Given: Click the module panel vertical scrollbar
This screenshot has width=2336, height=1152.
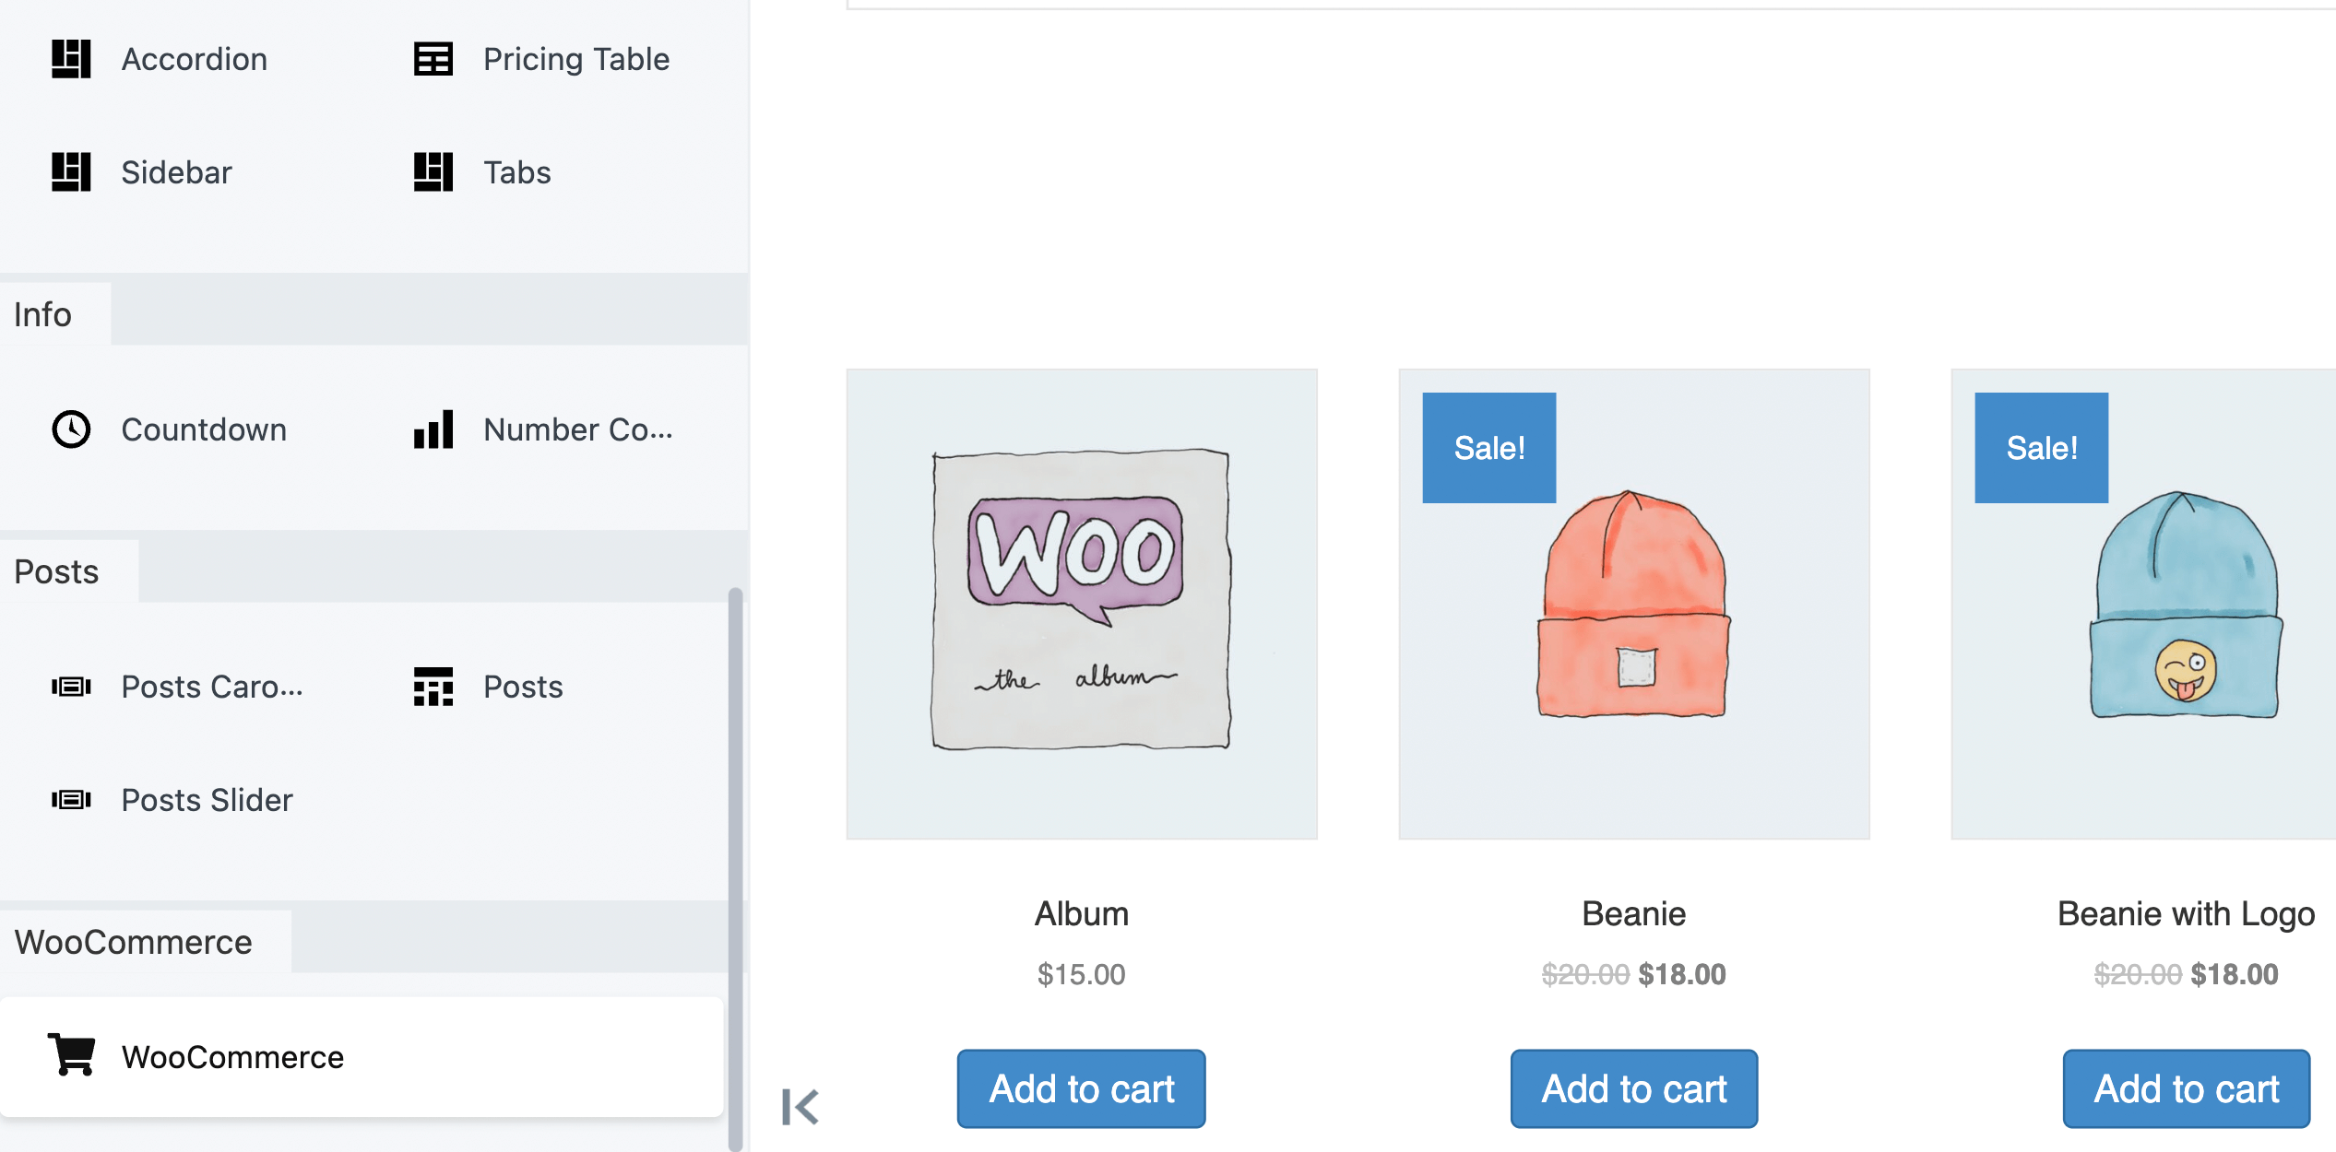Looking at the screenshot, I should 735,866.
